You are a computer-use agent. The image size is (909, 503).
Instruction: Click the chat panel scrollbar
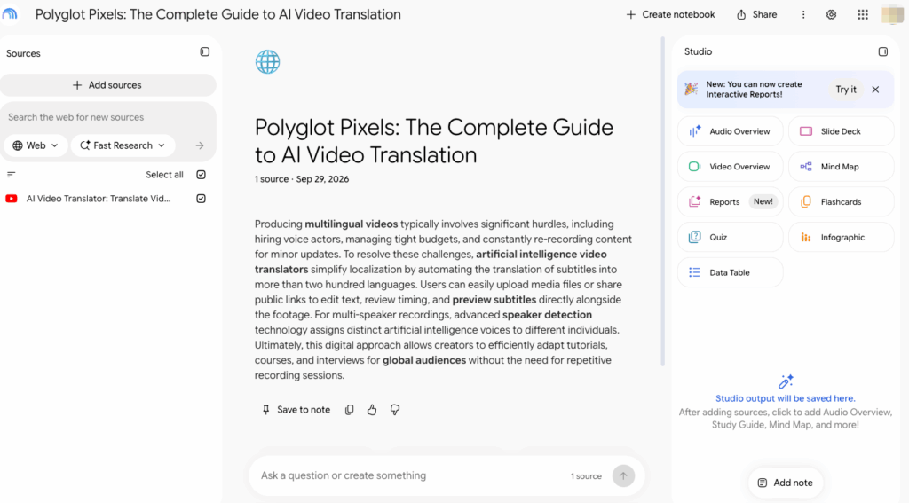tap(663, 201)
